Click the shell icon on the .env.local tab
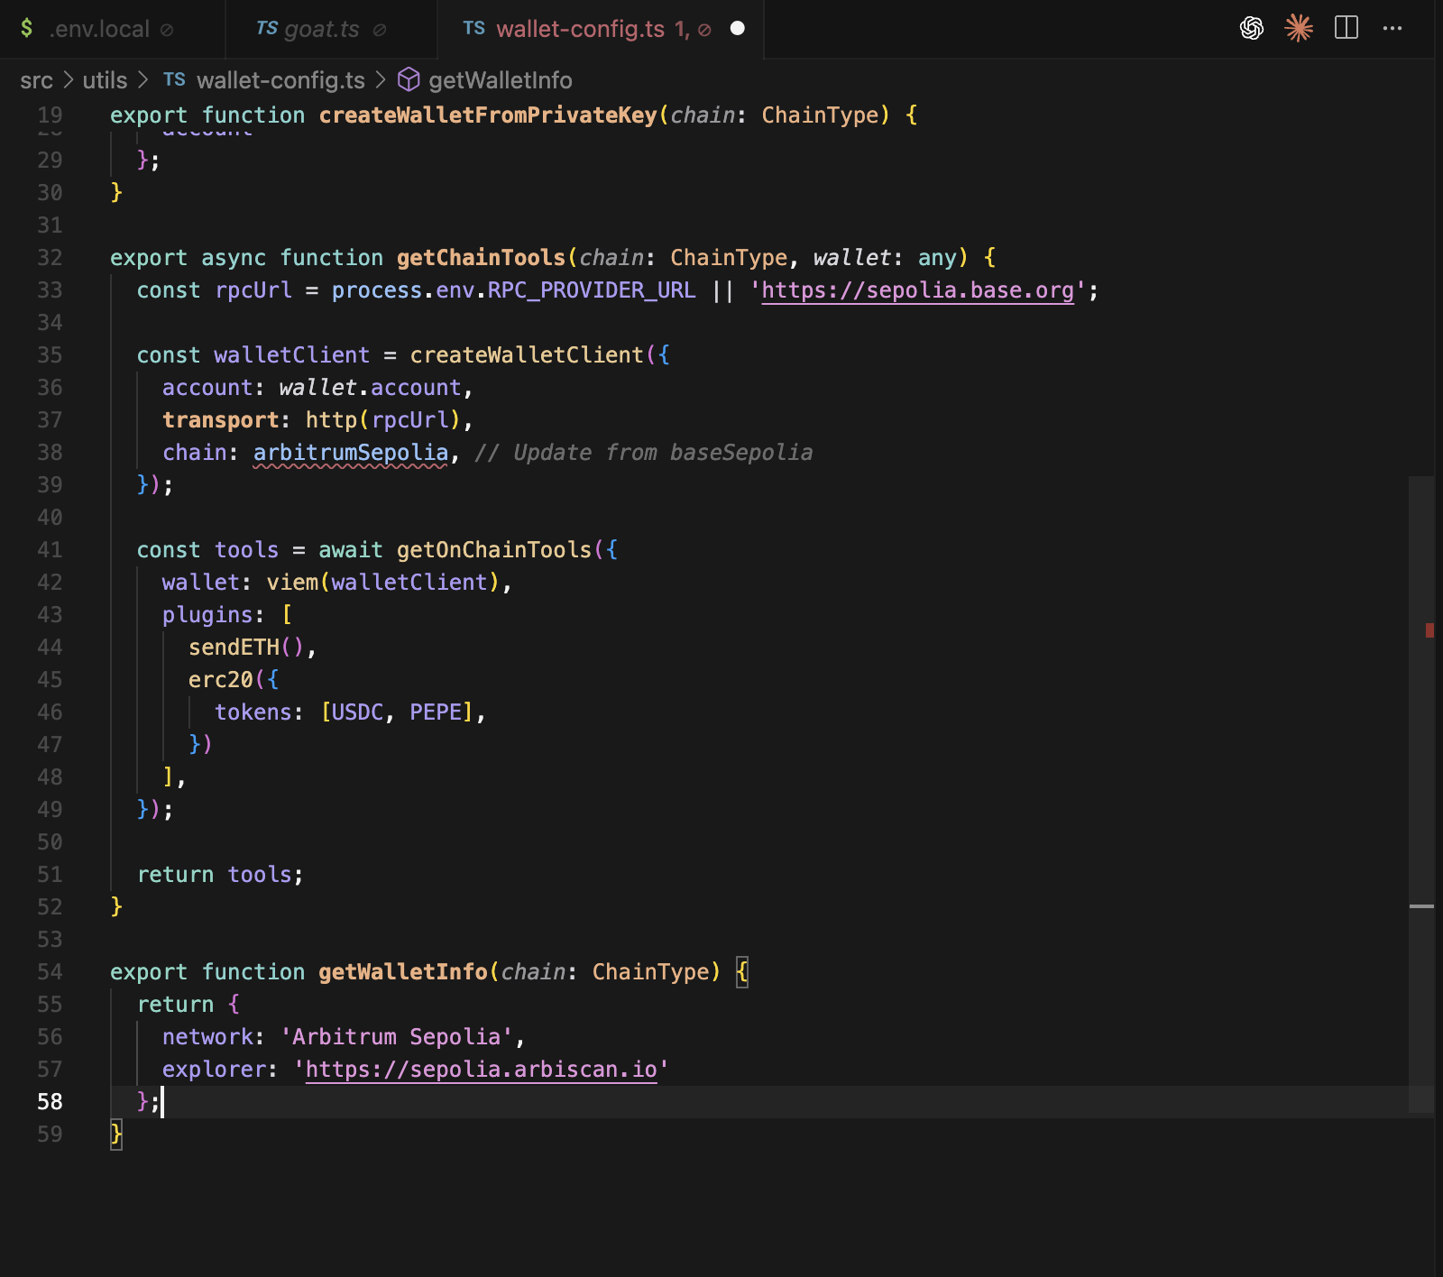The width and height of the screenshot is (1443, 1277). click(26, 28)
